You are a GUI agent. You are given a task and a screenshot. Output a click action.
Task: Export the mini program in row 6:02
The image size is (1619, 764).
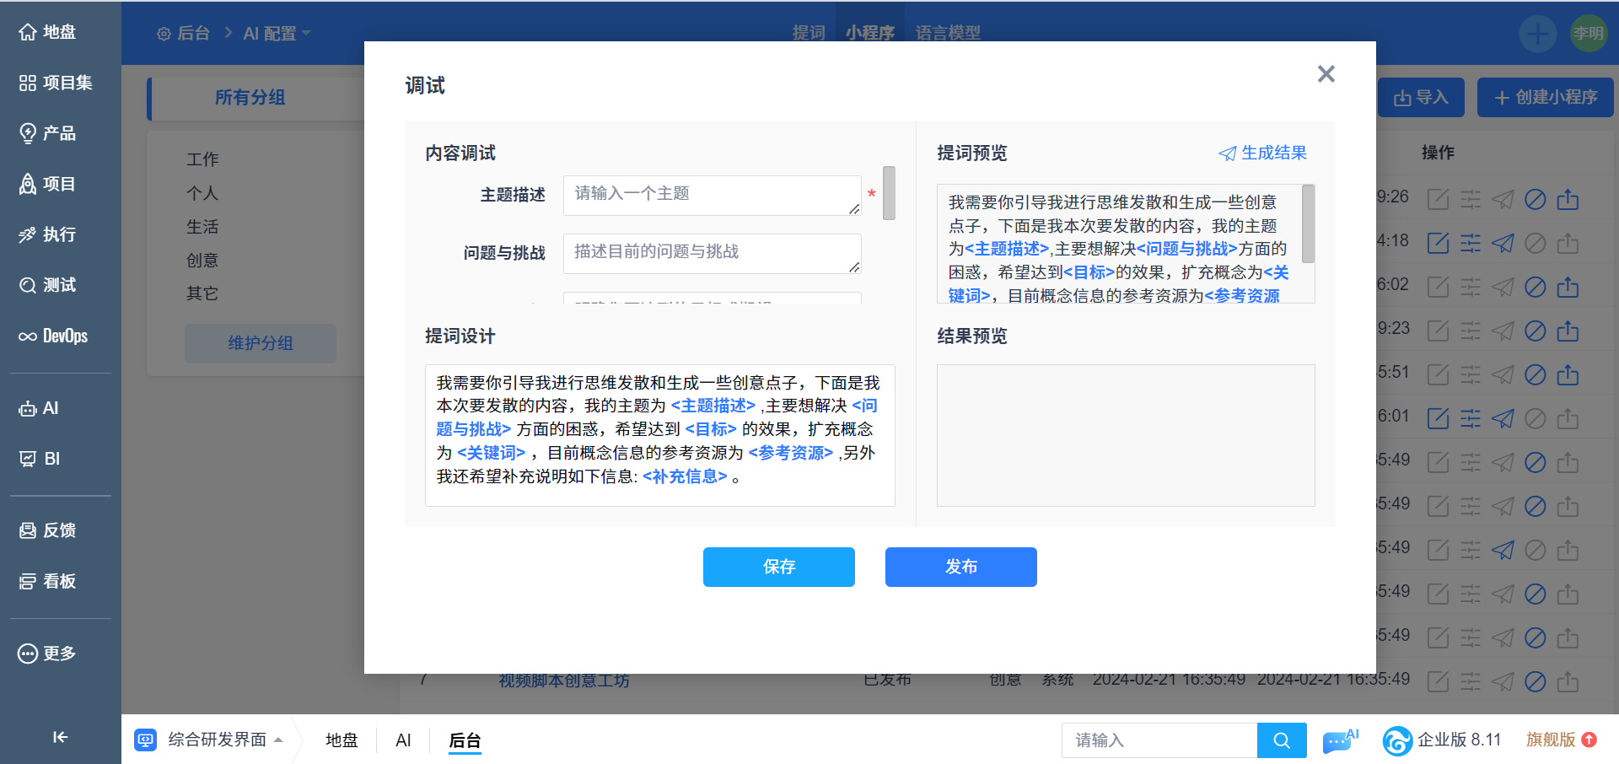tap(1568, 287)
